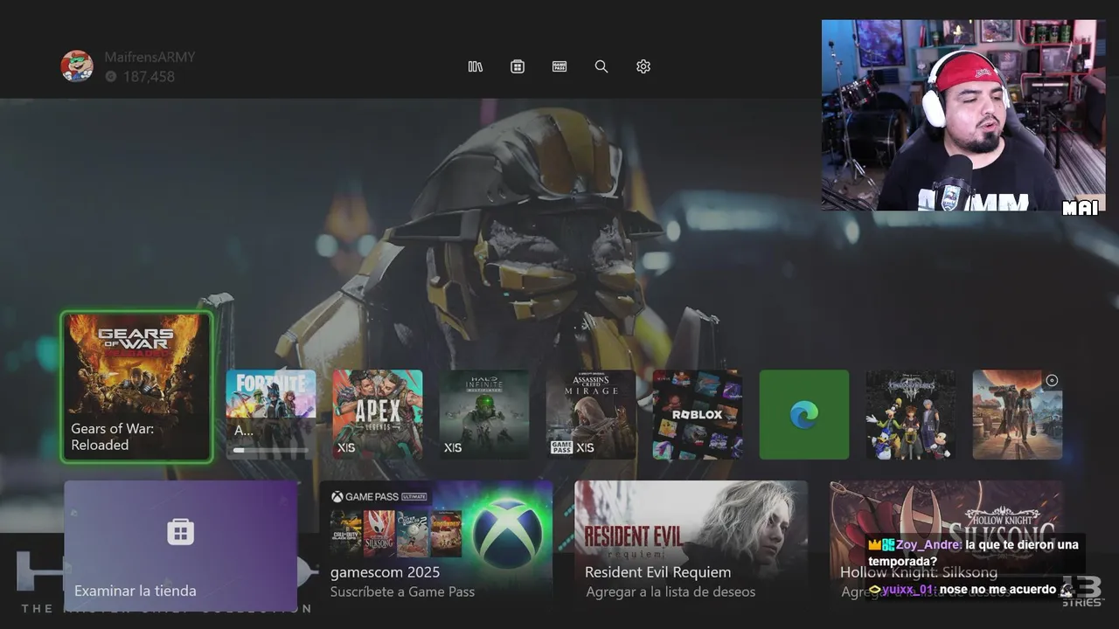Click the store bag icon on Examinar card
1119x629 pixels.
(x=181, y=531)
